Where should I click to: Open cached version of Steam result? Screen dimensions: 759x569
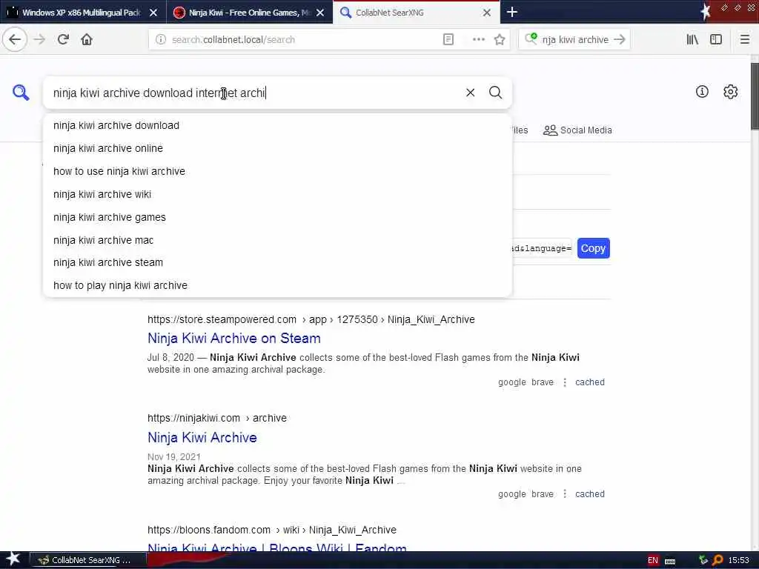point(589,382)
